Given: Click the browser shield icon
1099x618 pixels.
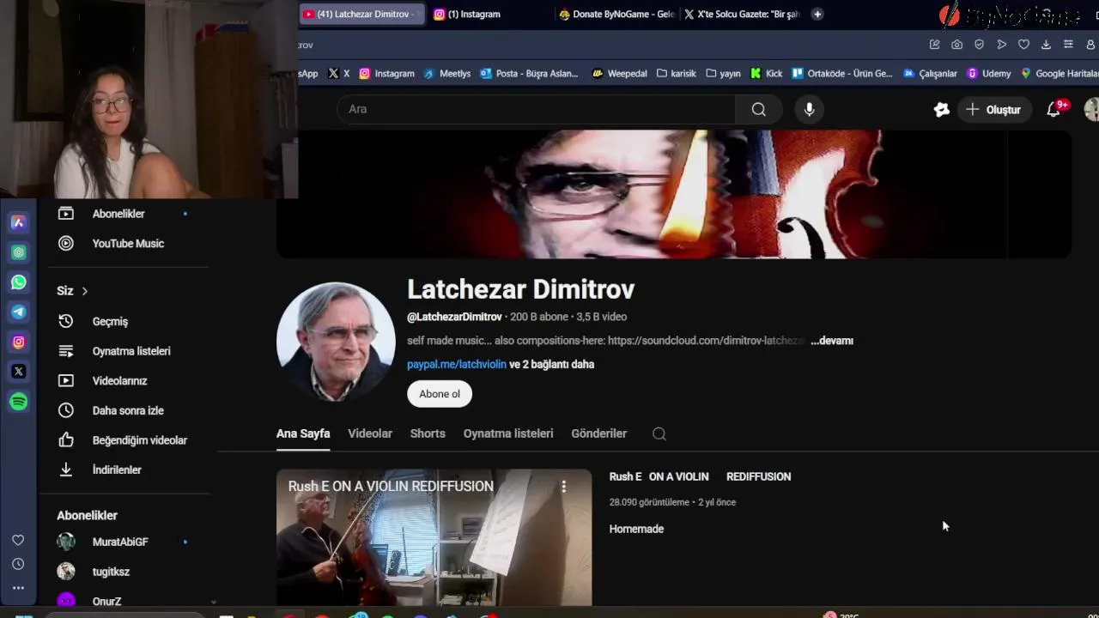Looking at the screenshot, I should (x=979, y=45).
